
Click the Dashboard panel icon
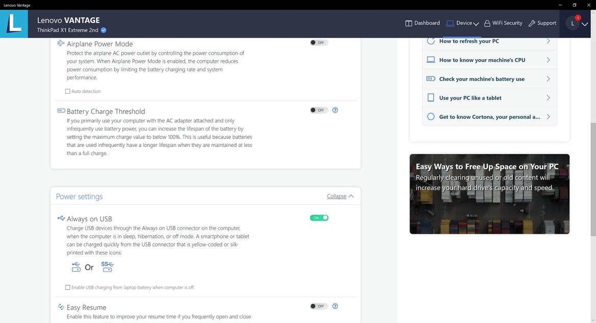408,23
